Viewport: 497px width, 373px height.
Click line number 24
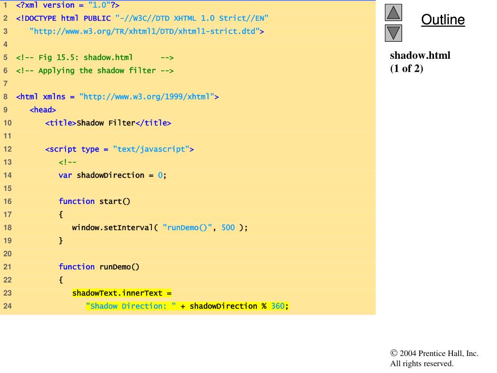point(8,306)
